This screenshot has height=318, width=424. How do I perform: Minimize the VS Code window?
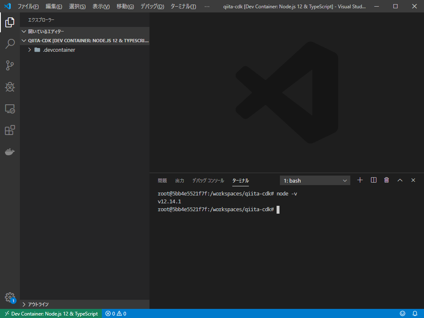376,6
